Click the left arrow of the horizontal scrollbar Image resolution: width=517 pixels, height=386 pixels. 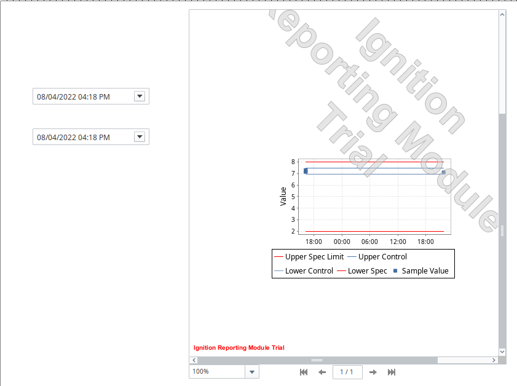194,360
